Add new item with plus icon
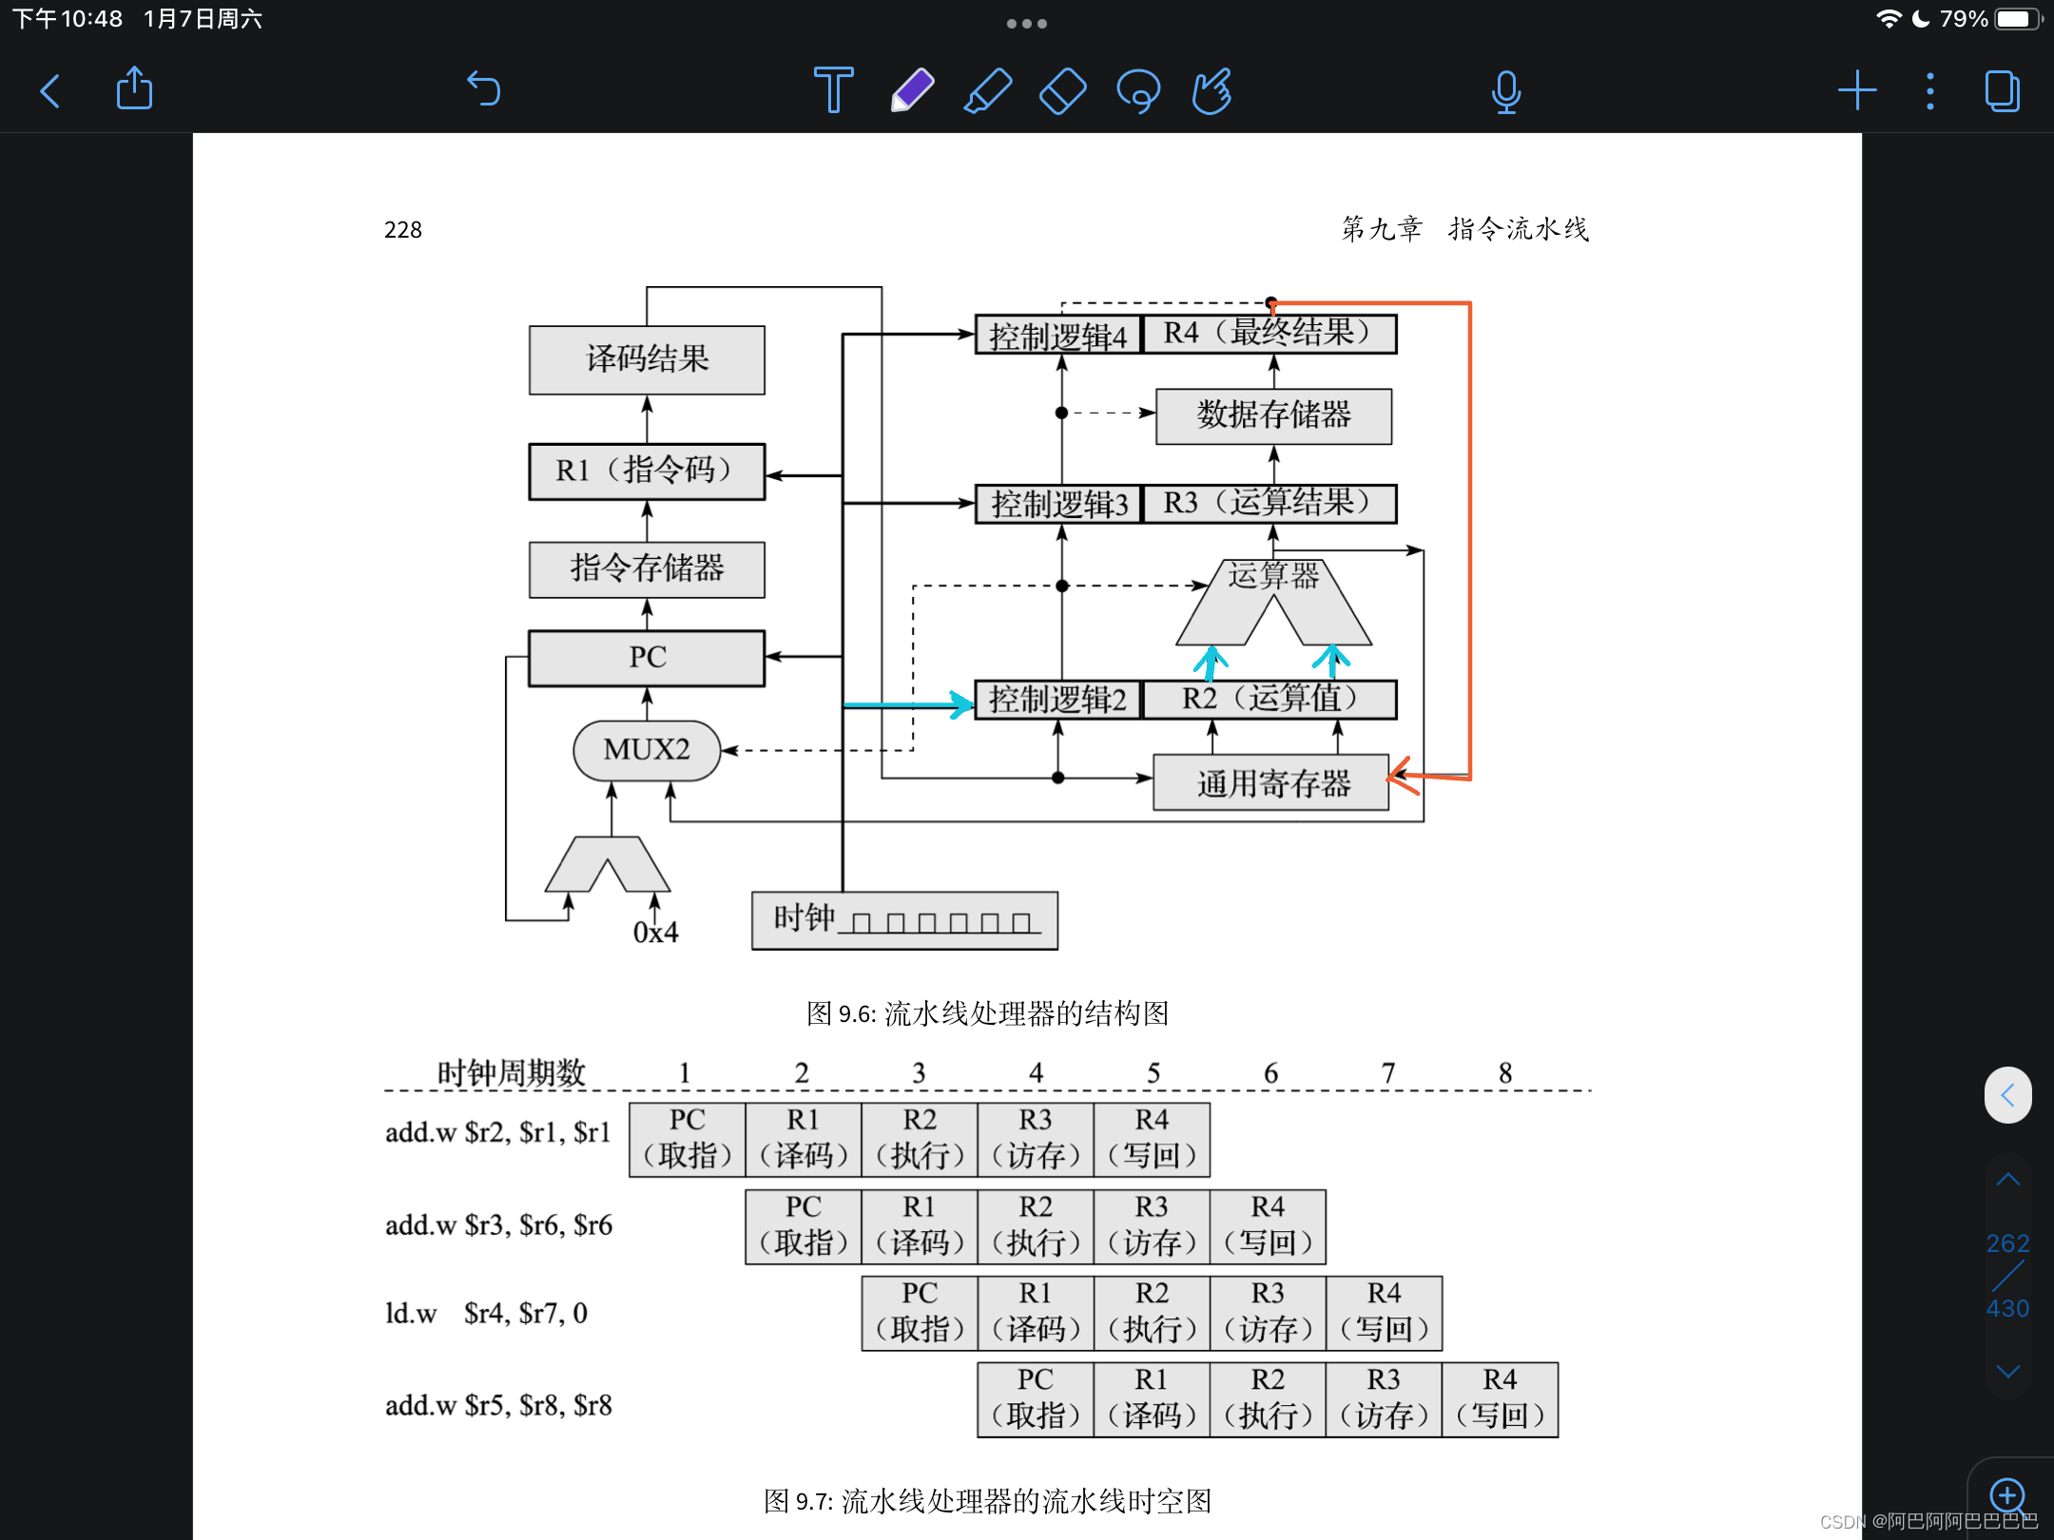 [x=1857, y=91]
